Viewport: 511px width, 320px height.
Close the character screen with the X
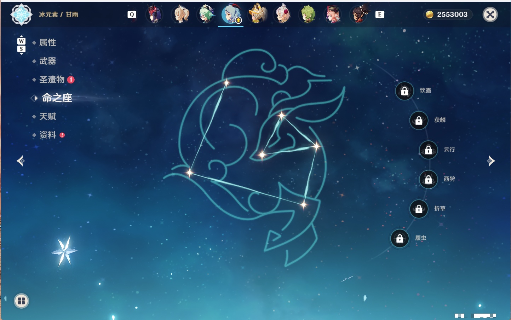(490, 14)
